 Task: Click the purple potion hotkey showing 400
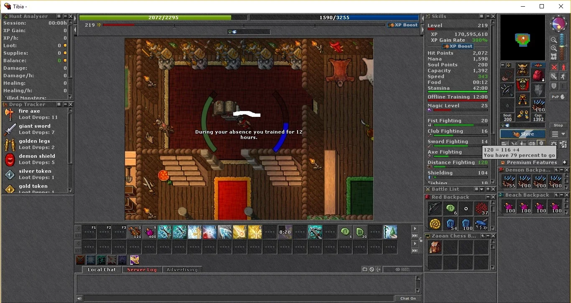pos(150,232)
